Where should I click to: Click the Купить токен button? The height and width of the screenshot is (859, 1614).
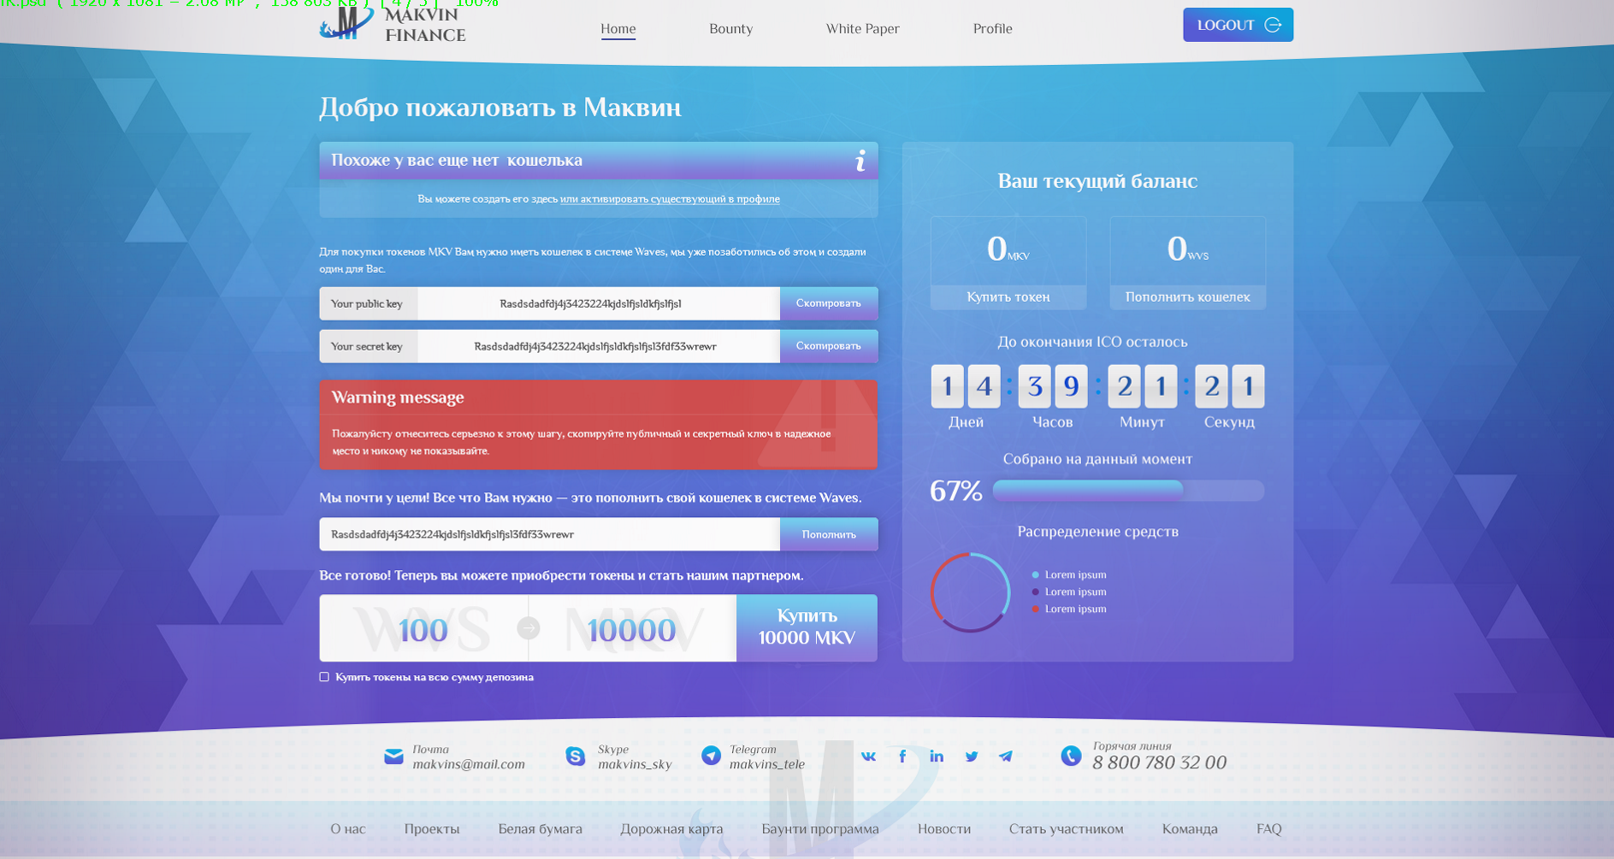(1008, 297)
